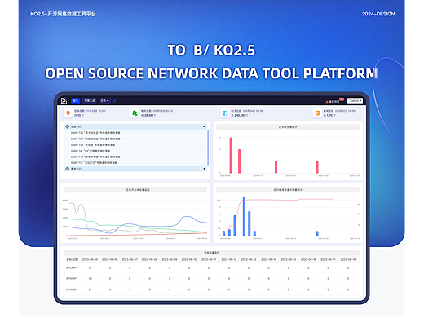Collapse the first target list accordion arrow

(204, 126)
